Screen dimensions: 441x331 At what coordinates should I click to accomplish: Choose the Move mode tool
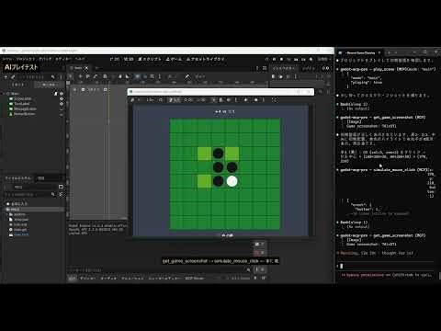(x=80, y=76)
